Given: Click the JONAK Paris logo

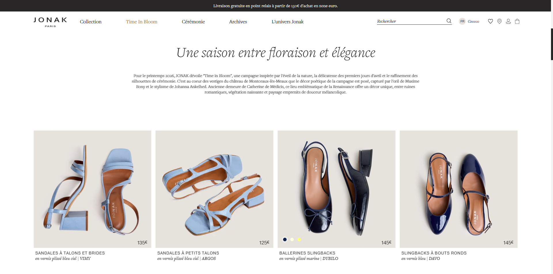Looking at the screenshot, I should click(x=50, y=22).
